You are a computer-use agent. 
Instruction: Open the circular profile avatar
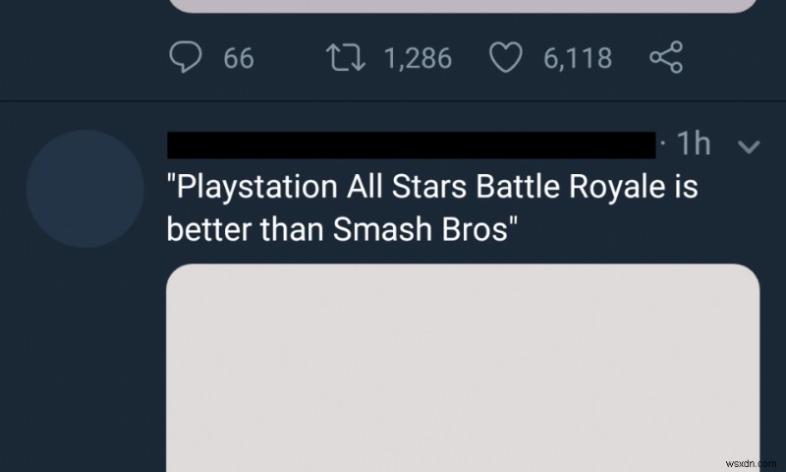click(85, 189)
